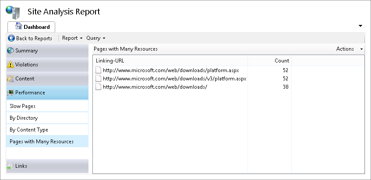This screenshot has width=371, height=180.
Task: Click the Links section icon
Action: [11, 166]
